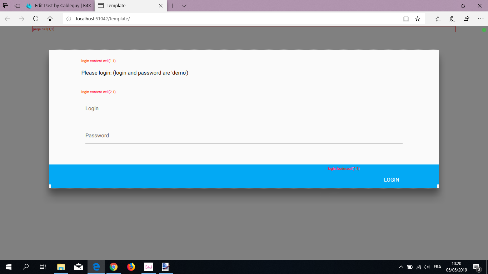Viewport: 488px width, 274px height.
Task: Show site information icon in address bar
Action: click(x=69, y=19)
